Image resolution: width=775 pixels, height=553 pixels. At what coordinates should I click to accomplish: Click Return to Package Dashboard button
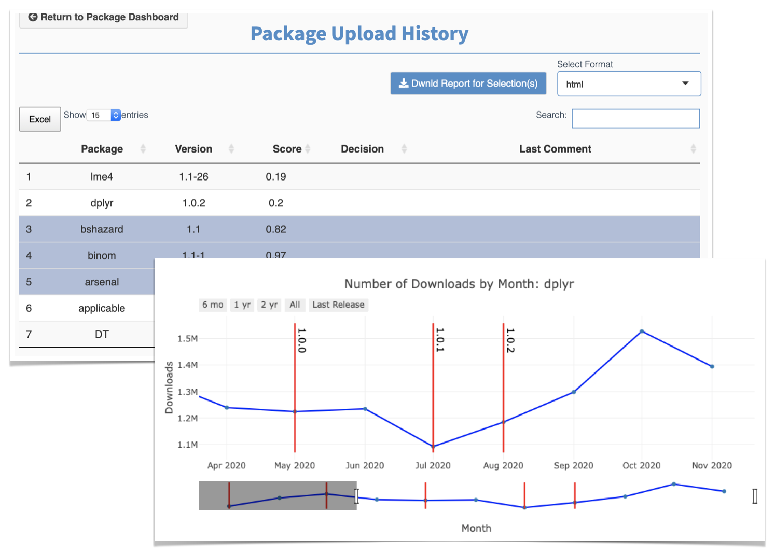(x=104, y=18)
